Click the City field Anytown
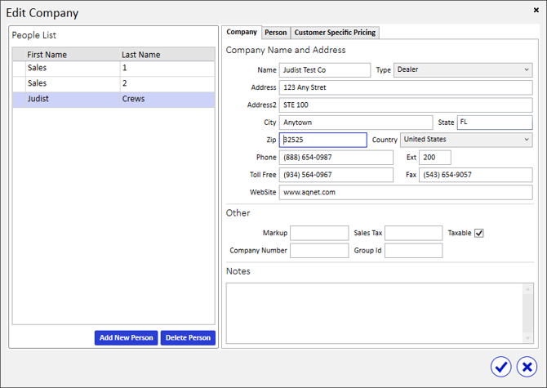The width and height of the screenshot is (547, 388). (x=356, y=123)
